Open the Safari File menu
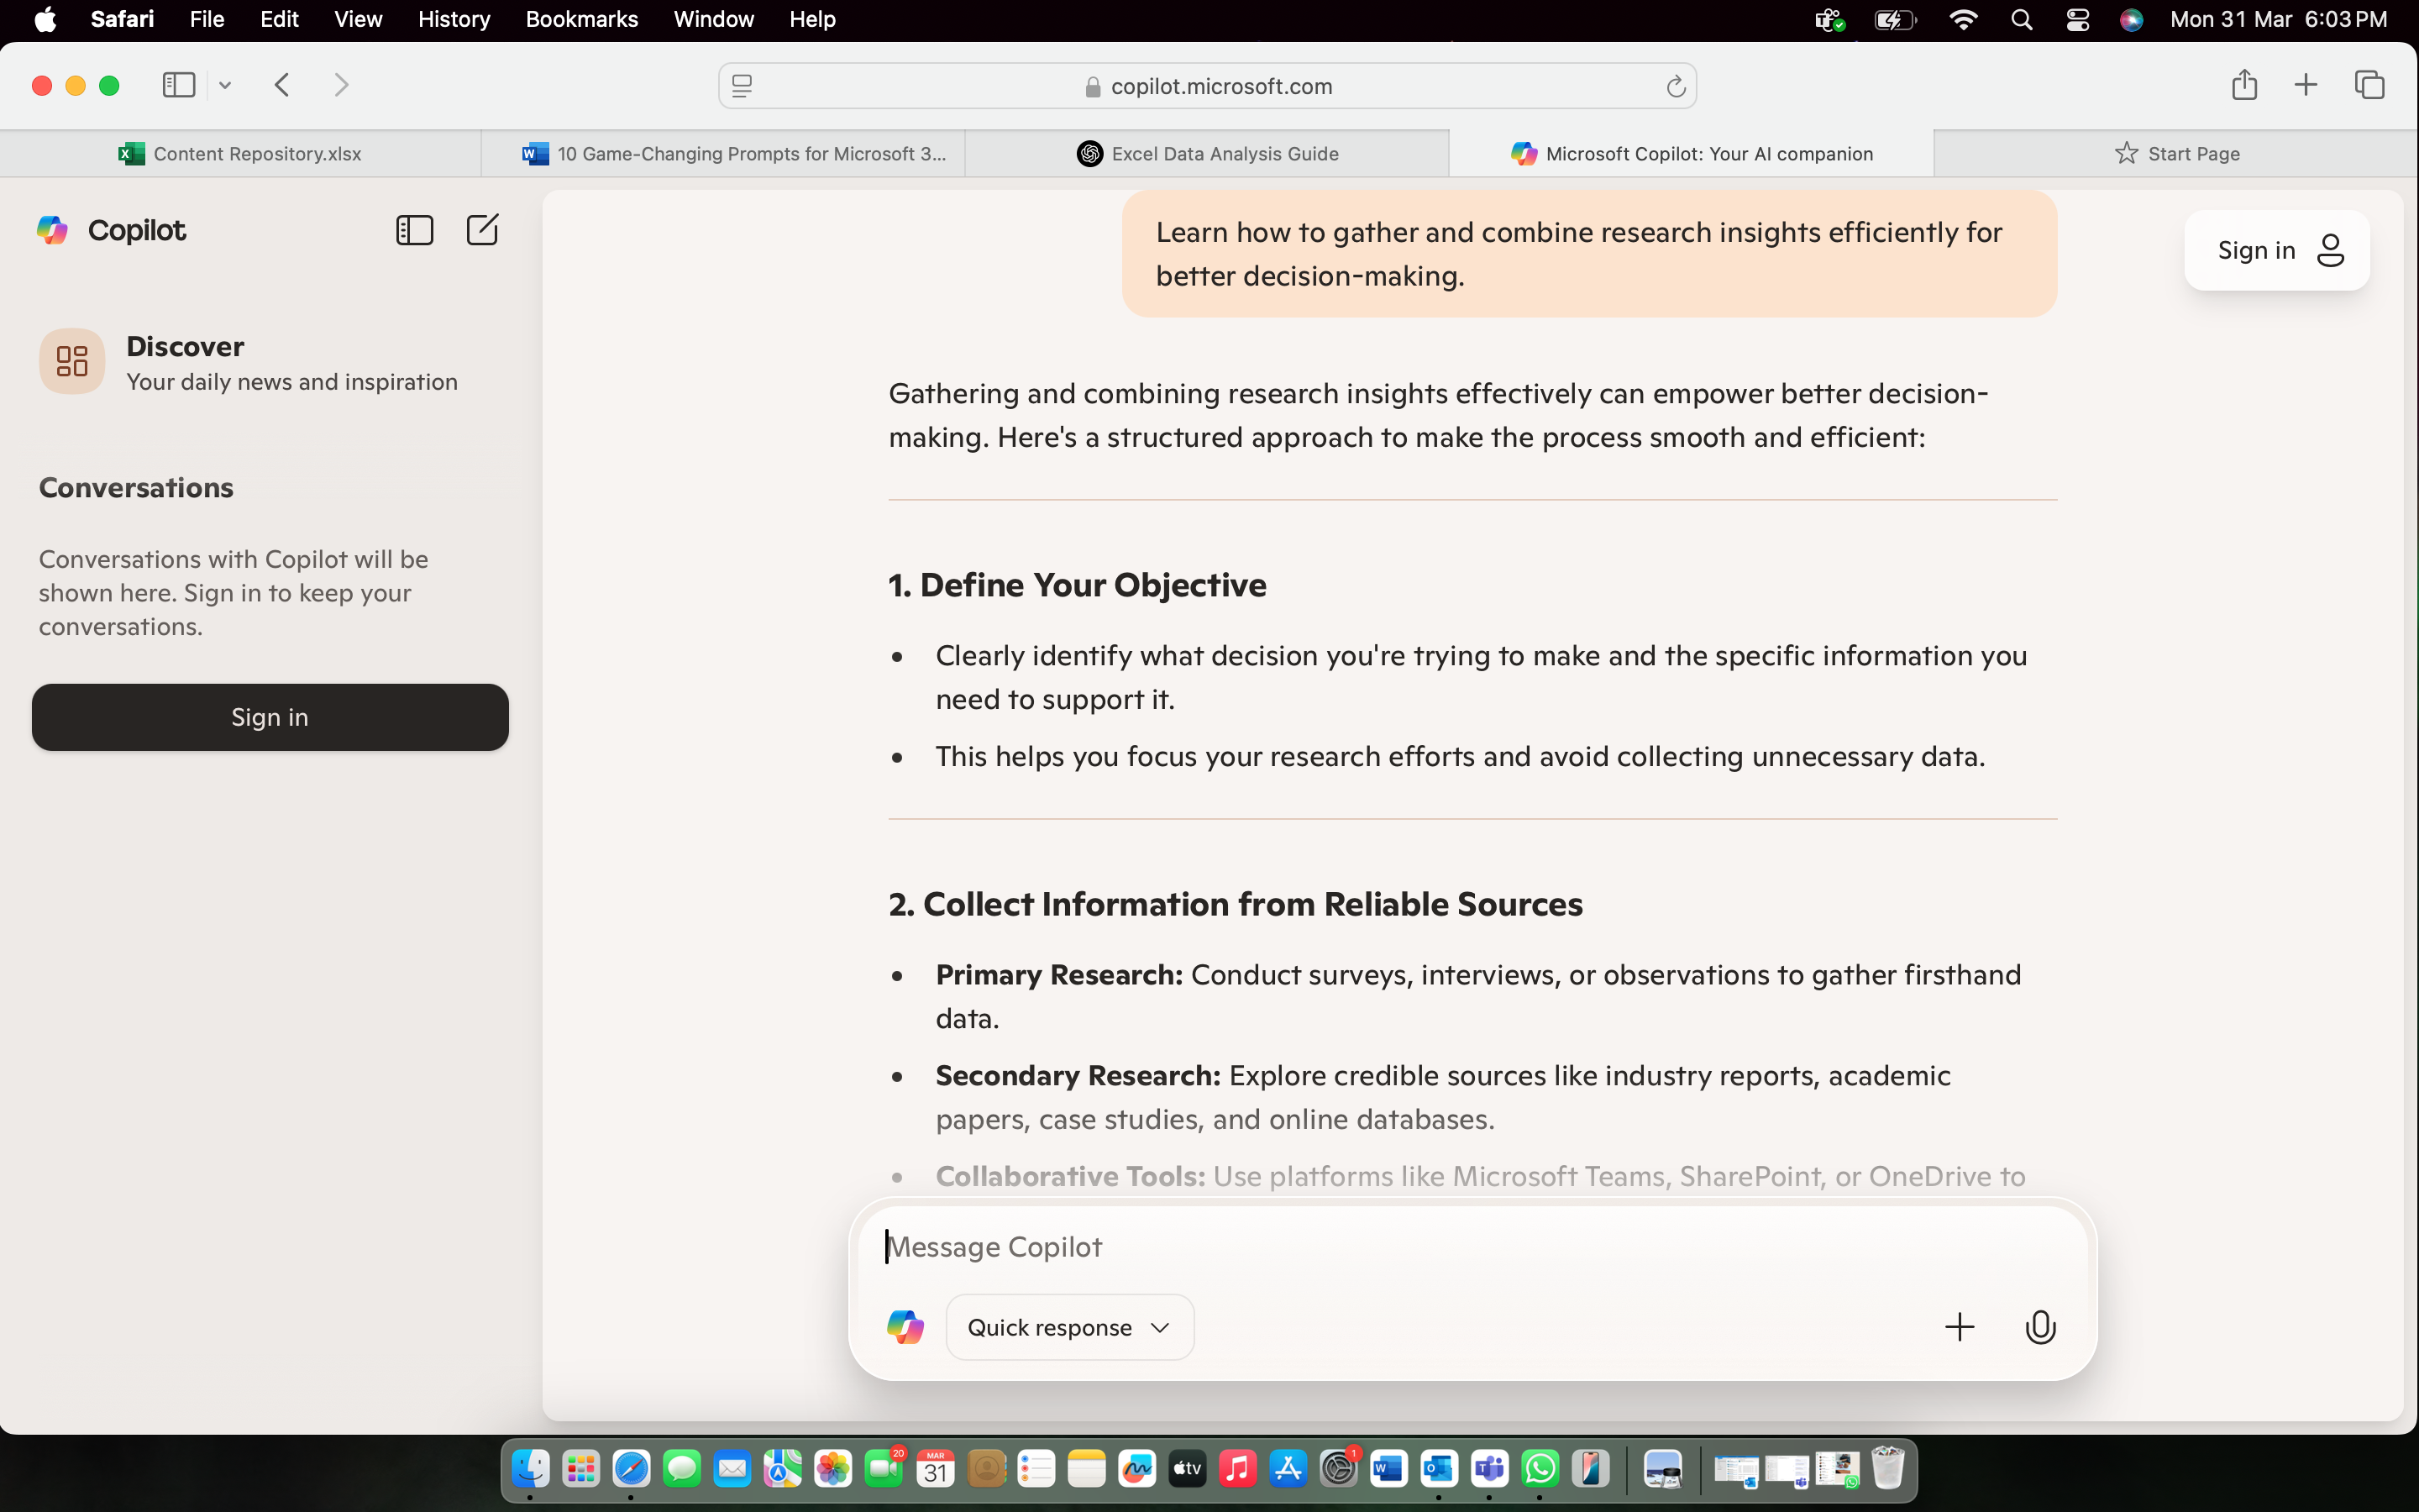2419x1512 pixels. (x=207, y=20)
